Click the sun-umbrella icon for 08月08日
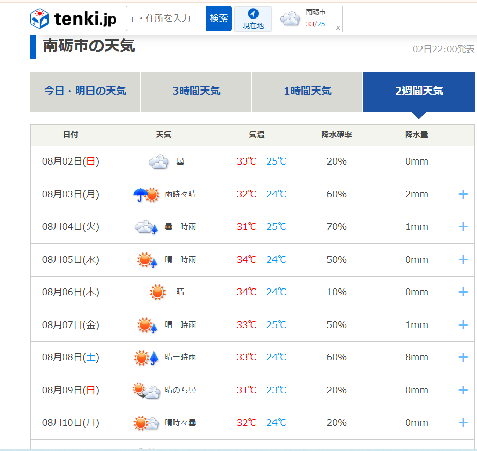 [146, 358]
